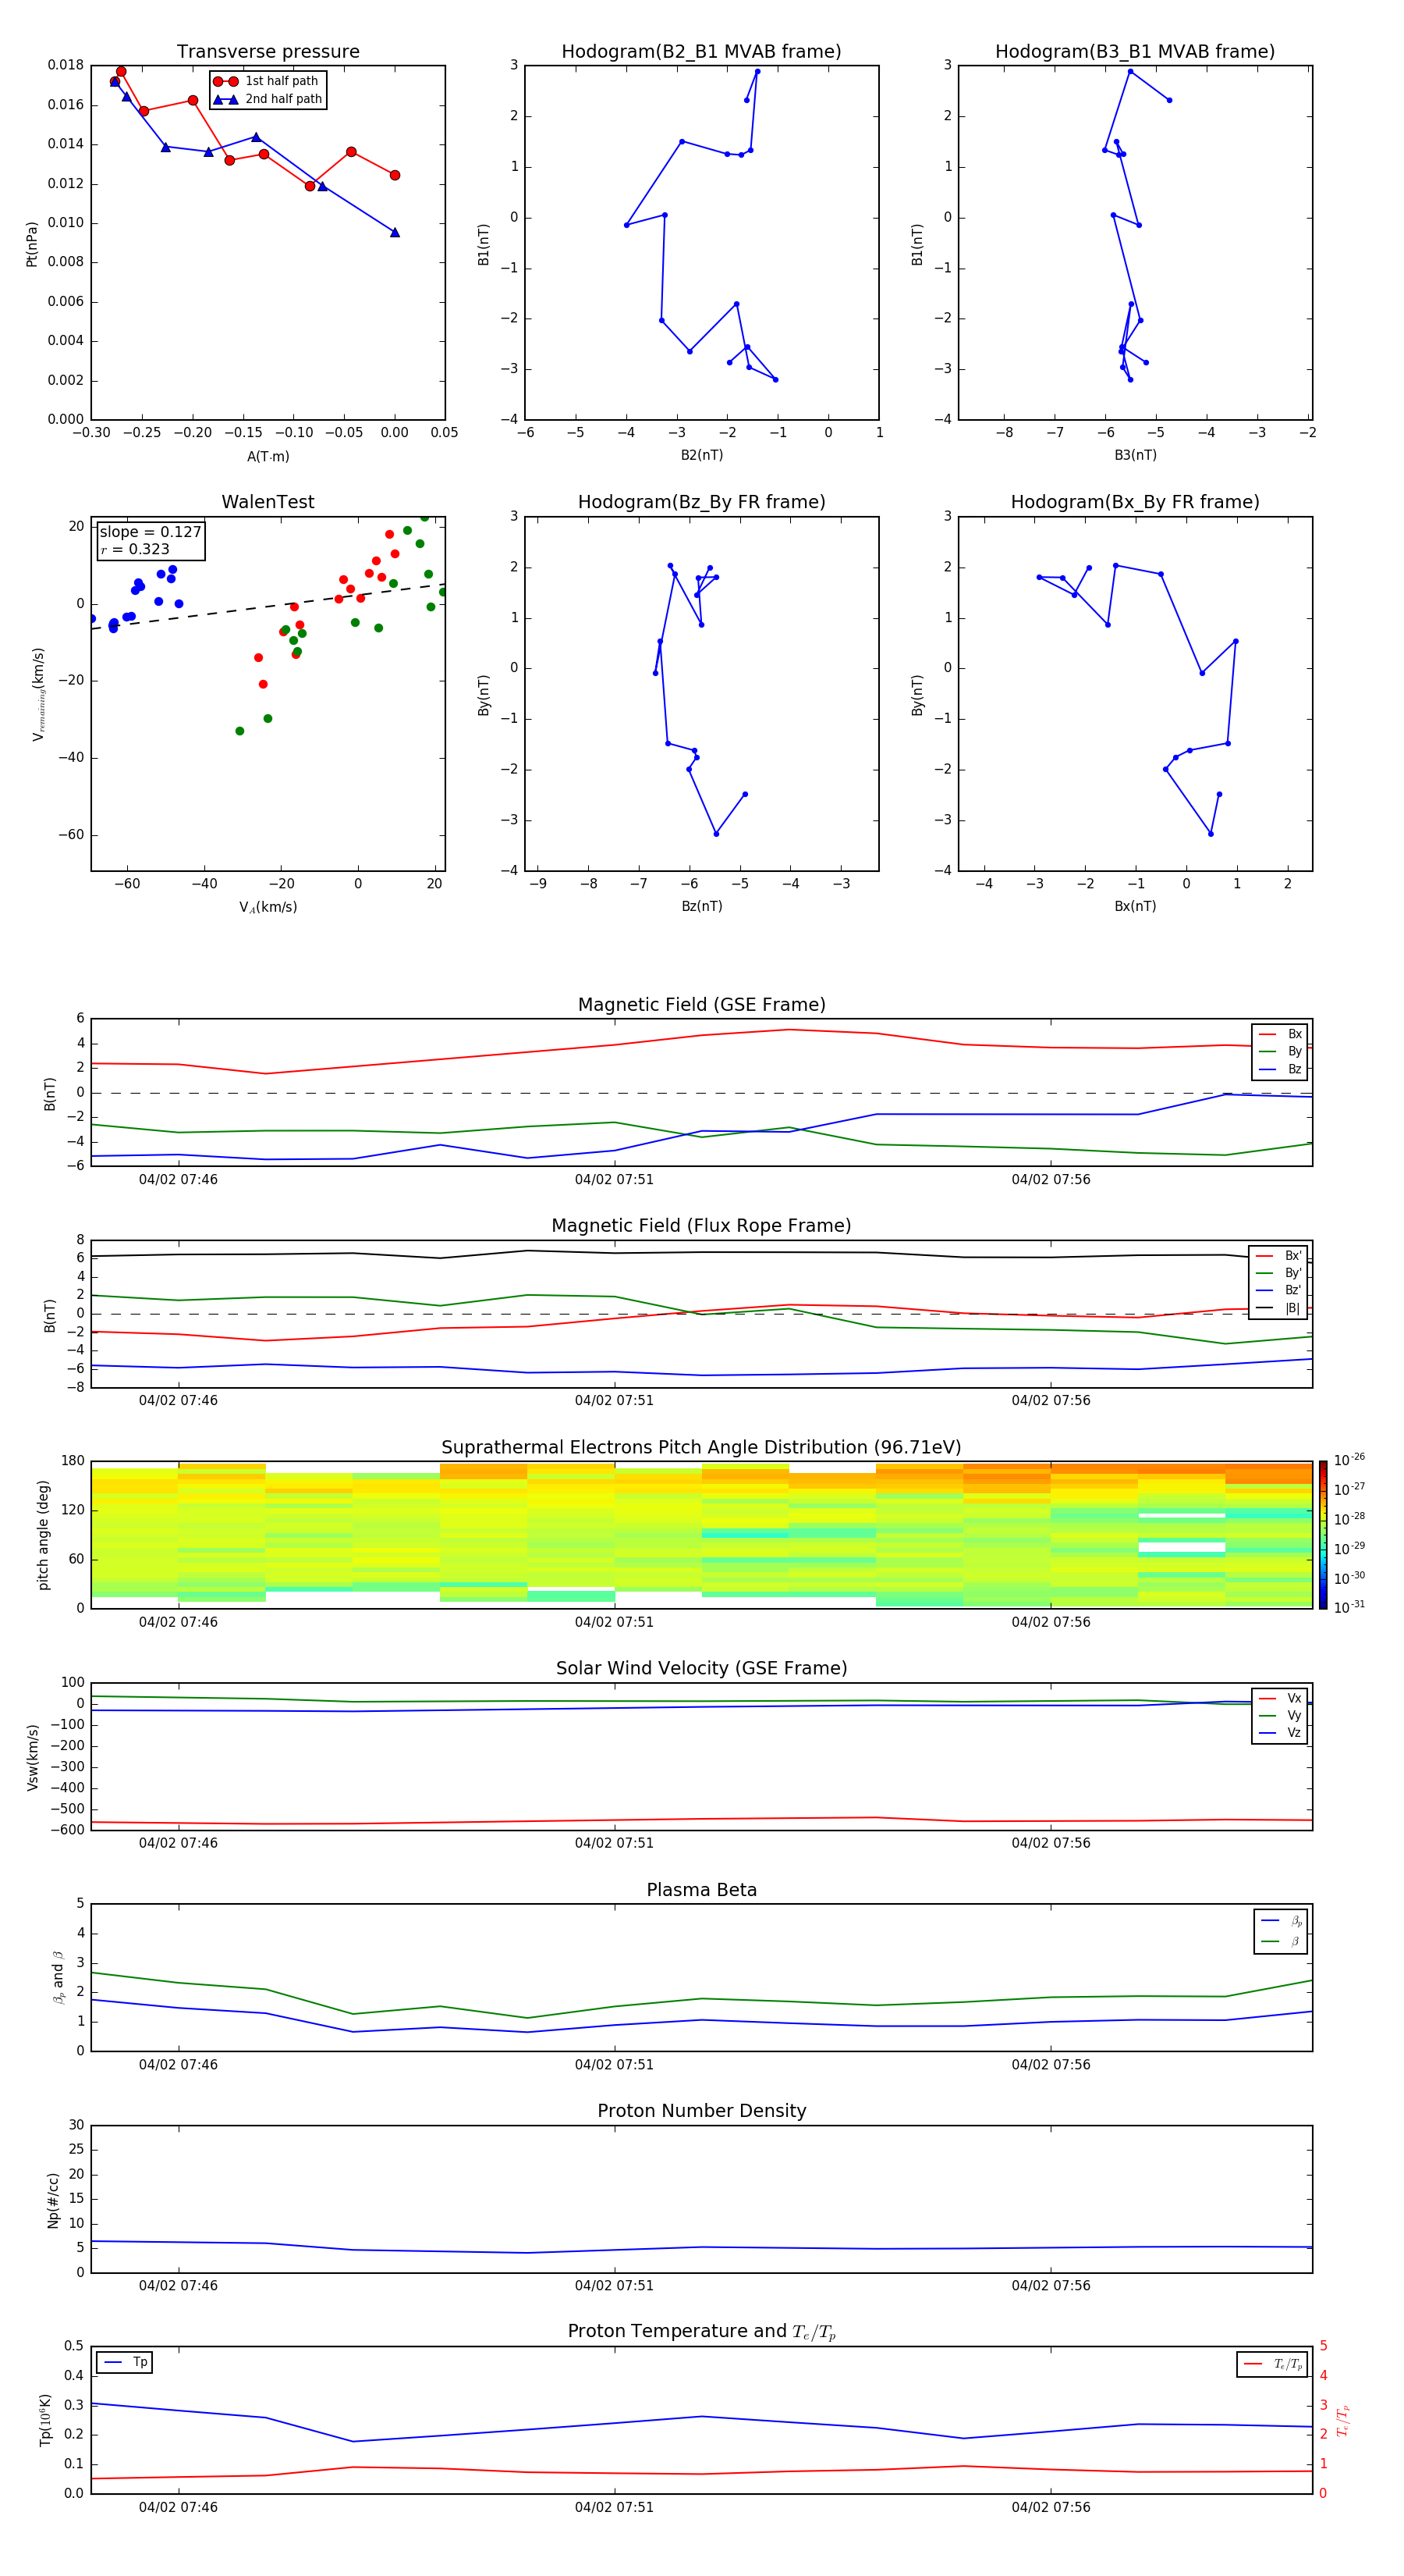Click the 'Transverse pressure' plot title
This screenshot has height=2576, width=1404.
pyautogui.click(x=268, y=52)
